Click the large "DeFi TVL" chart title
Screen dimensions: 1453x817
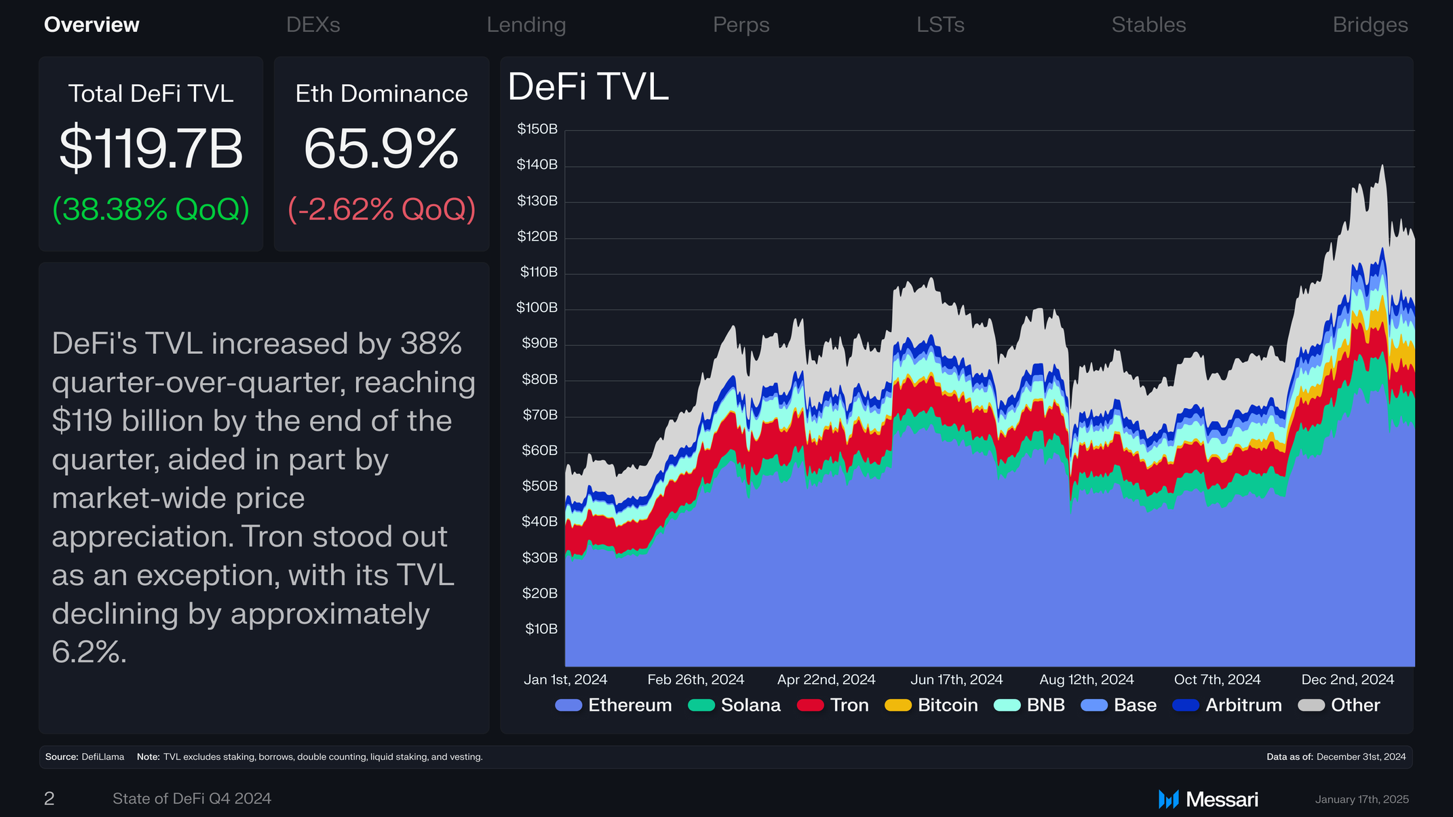(588, 87)
